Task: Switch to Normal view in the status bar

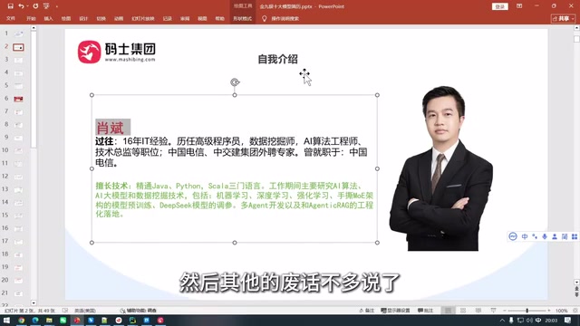Action: coord(448,311)
